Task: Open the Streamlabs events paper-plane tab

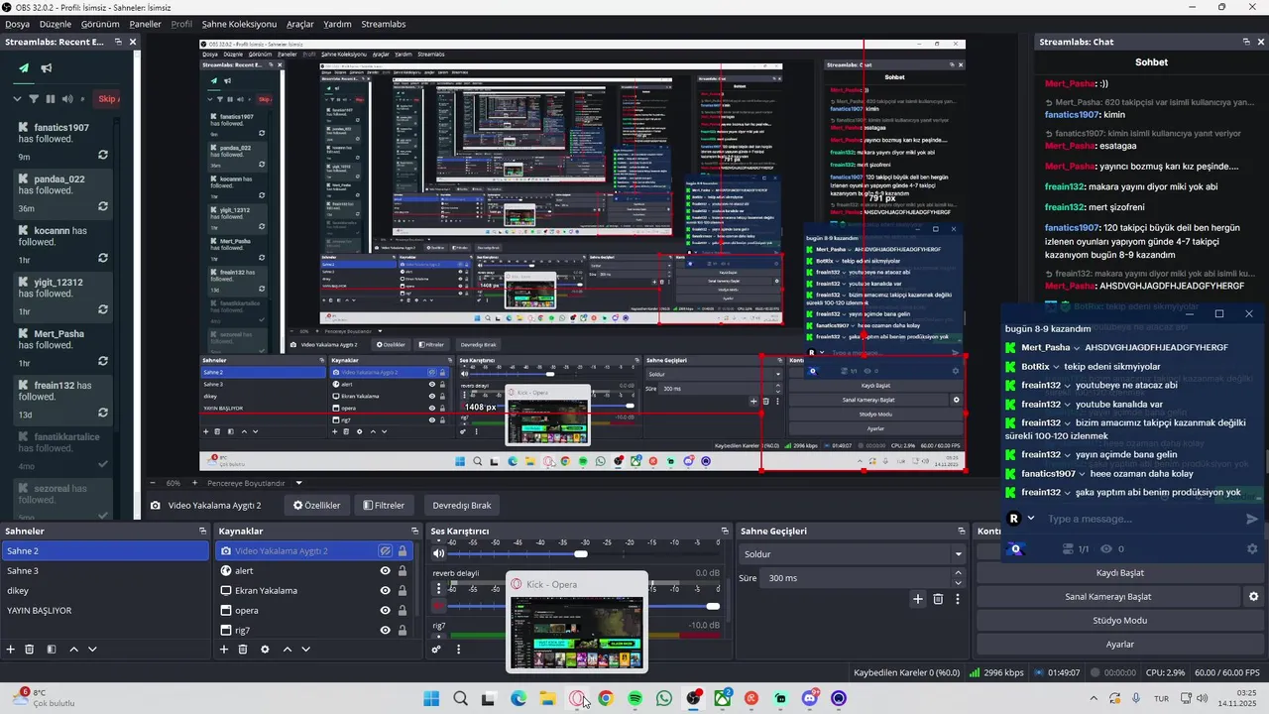Action: tap(24, 68)
